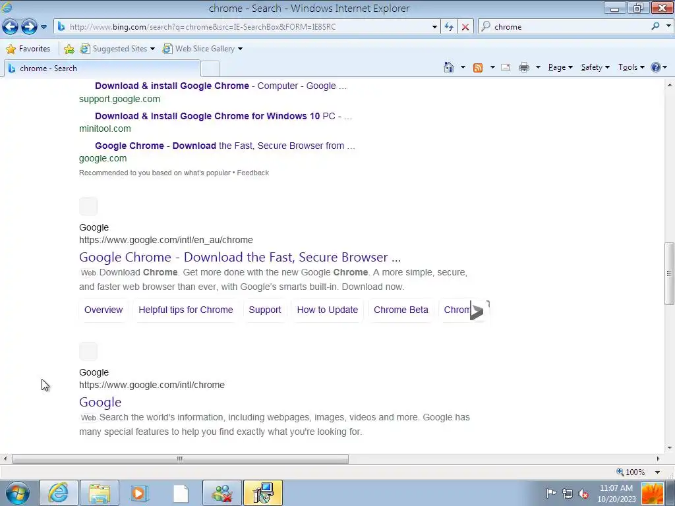Click the Refresh page icon
The image size is (675, 506).
click(449, 26)
